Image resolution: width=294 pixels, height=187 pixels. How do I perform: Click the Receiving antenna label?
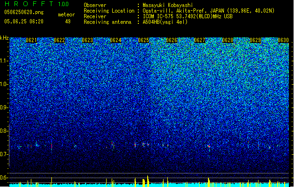coord(108,22)
